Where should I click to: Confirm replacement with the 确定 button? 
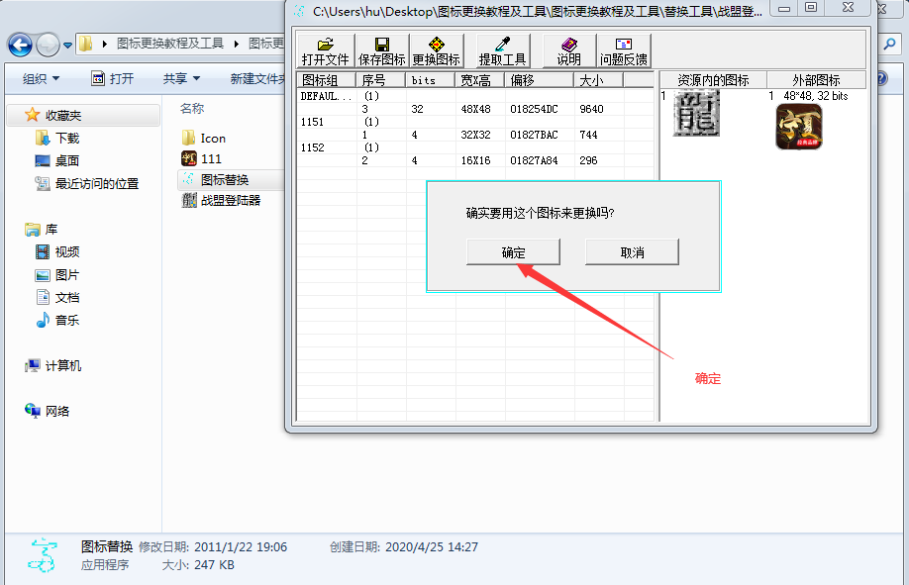[x=513, y=252]
